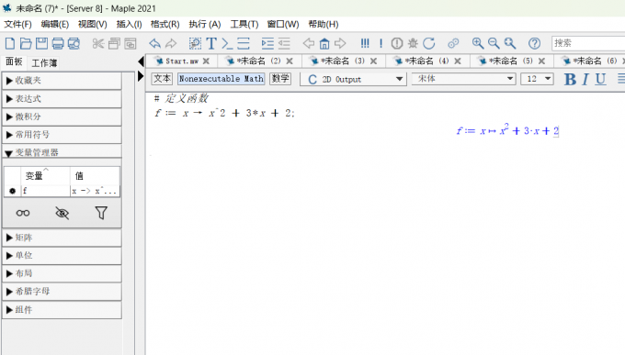The height and width of the screenshot is (355, 625).
Task: Toggle italic formatting I
Action: pos(585,79)
